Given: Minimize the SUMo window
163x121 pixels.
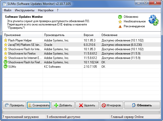Looking at the screenshot, I should (x=138, y=3).
